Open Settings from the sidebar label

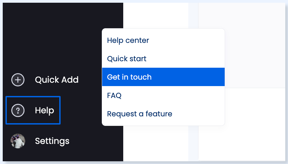click(52, 141)
